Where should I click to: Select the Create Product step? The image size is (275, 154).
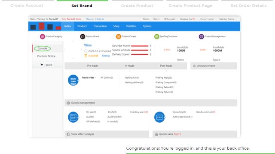click(x=137, y=6)
